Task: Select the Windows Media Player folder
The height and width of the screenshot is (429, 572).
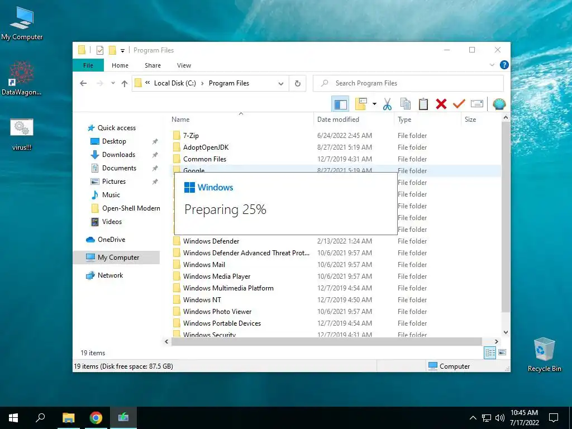Action: pyautogui.click(x=217, y=276)
